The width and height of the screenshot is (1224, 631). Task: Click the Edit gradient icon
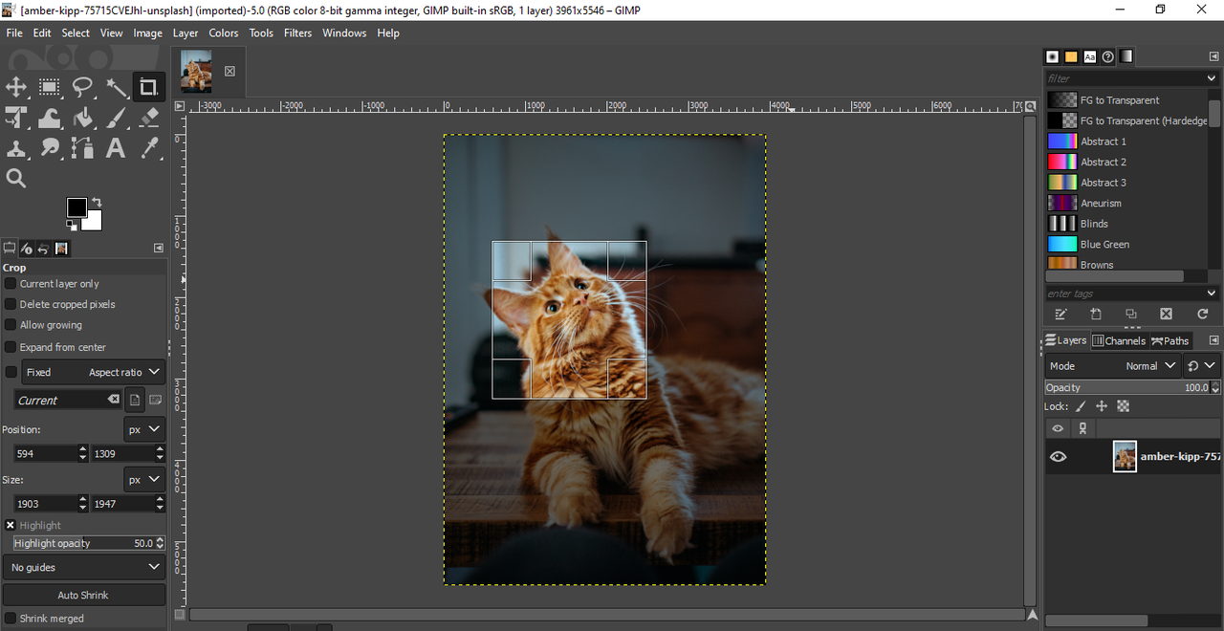(x=1060, y=314)
